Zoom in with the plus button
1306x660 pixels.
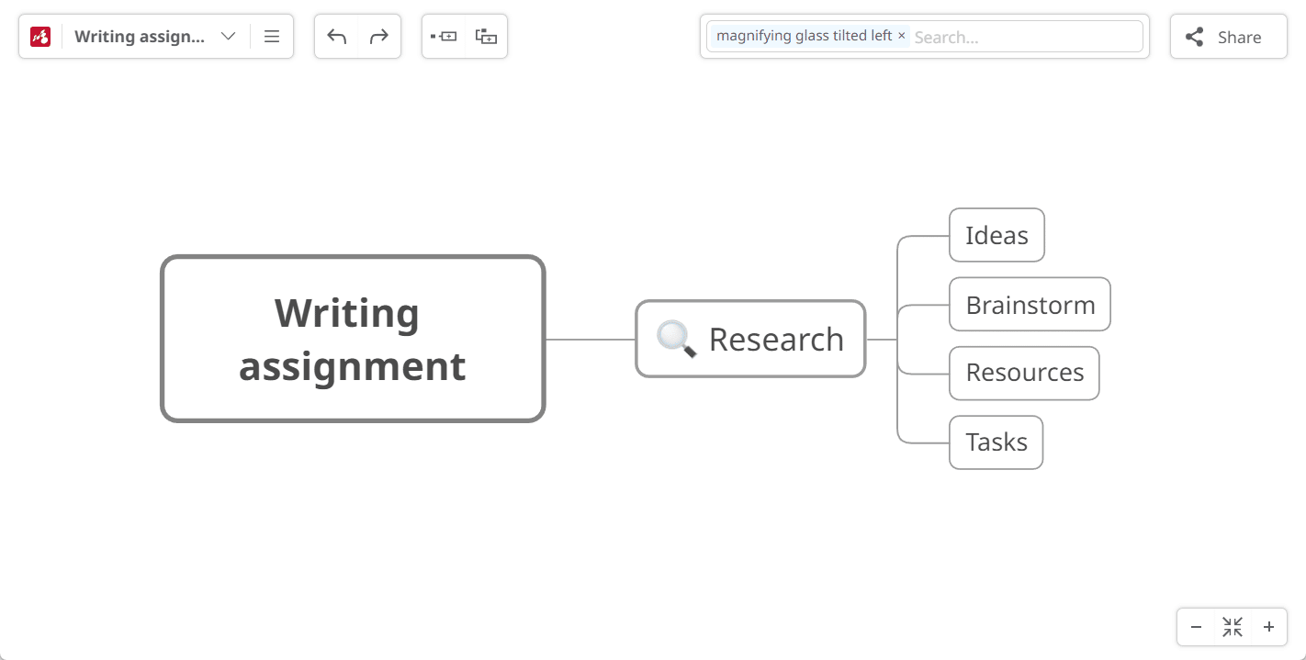tap(1268, 627)
